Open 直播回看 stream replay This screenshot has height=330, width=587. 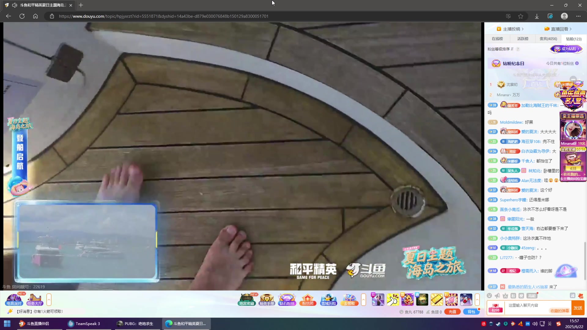tap(558, 29)
